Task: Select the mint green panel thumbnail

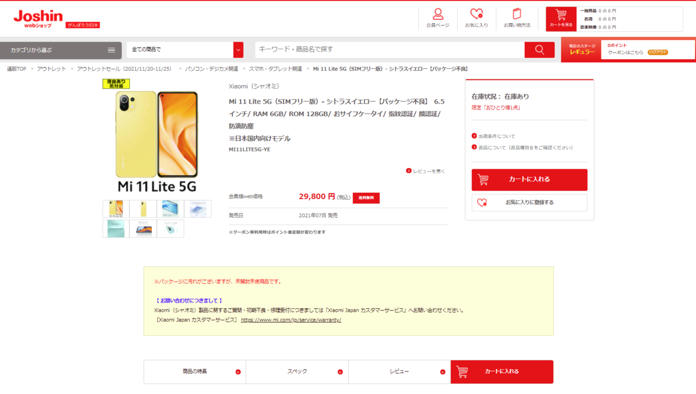Action: tap(116, 228)
